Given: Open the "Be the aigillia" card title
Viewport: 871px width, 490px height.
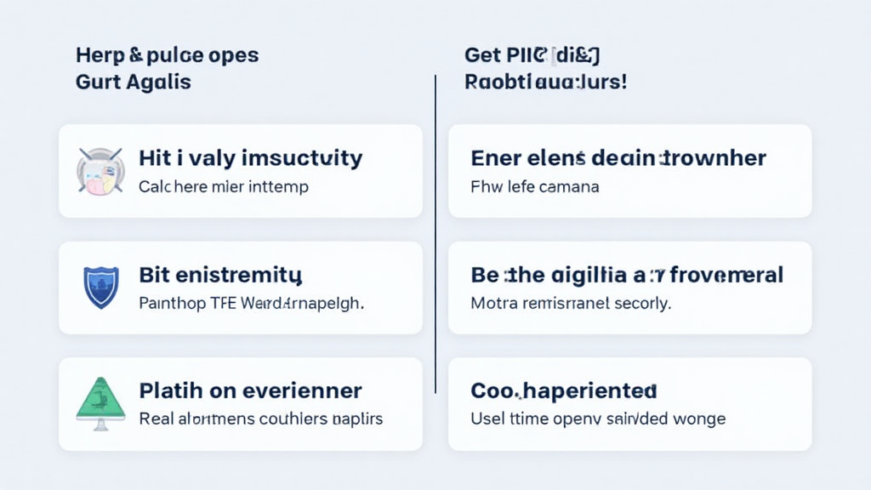Looking at the screenshot, I should 627,275.
